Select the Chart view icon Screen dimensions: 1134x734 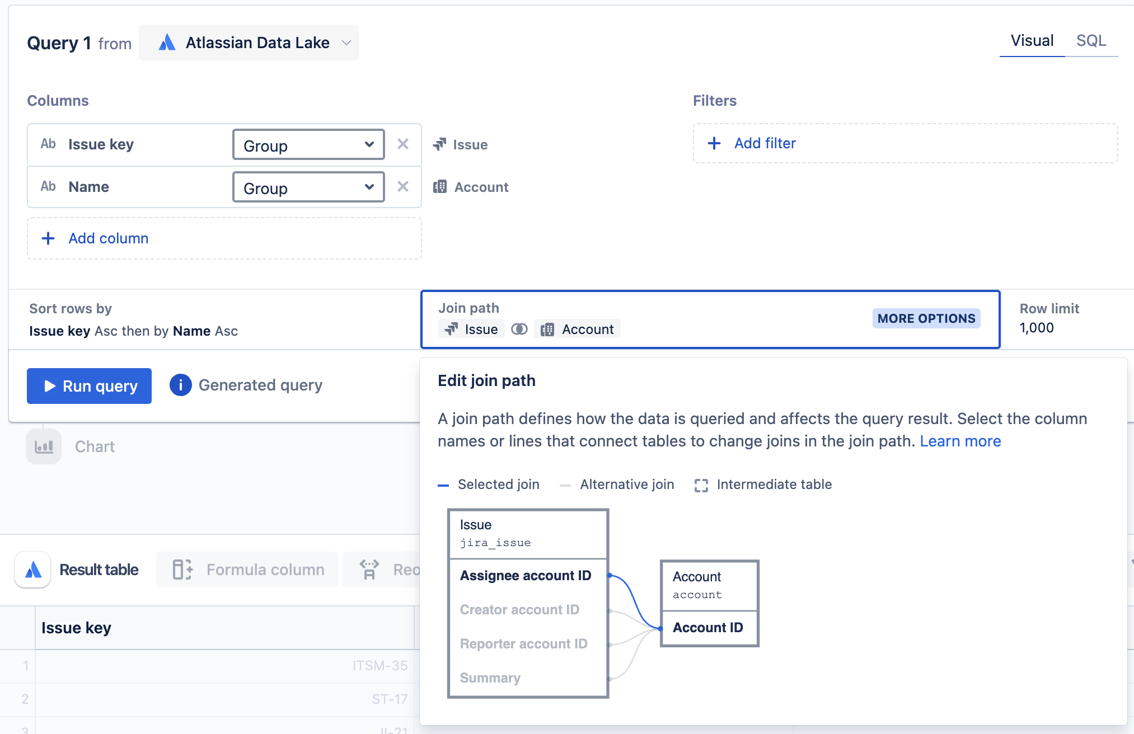click(43, 446)
